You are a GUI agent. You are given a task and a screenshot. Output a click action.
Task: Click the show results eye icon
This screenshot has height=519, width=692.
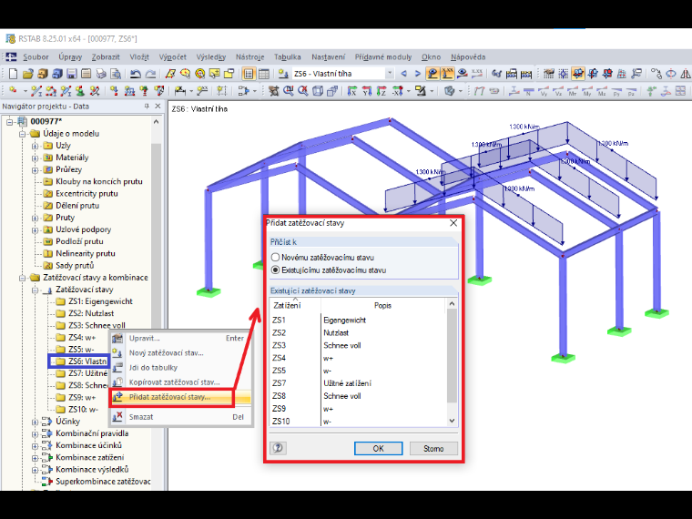462,74
